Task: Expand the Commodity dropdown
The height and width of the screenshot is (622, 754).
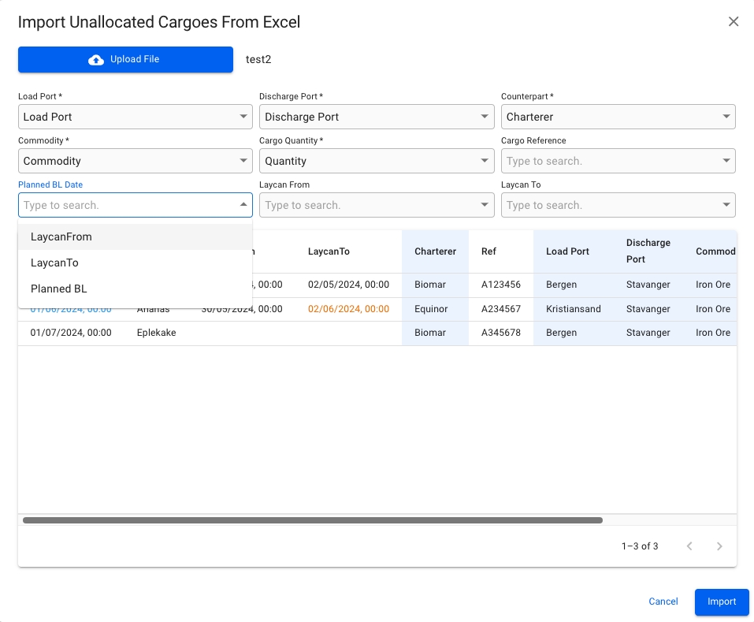Action: coord(243,161)
